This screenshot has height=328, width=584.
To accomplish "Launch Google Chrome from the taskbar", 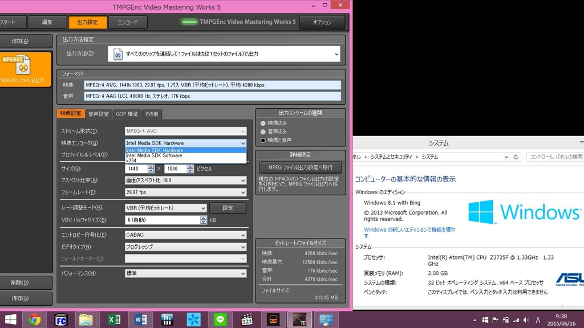I will (x=35, y=319).
